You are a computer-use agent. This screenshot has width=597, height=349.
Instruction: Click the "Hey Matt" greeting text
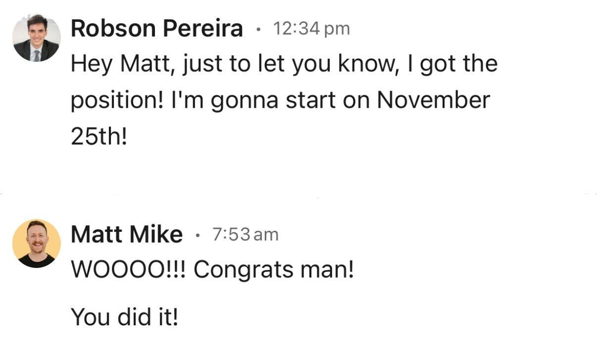(x=120, y=64)
